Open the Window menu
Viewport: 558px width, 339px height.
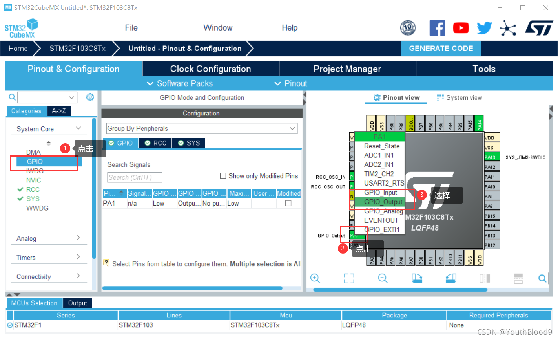point(218,28)
